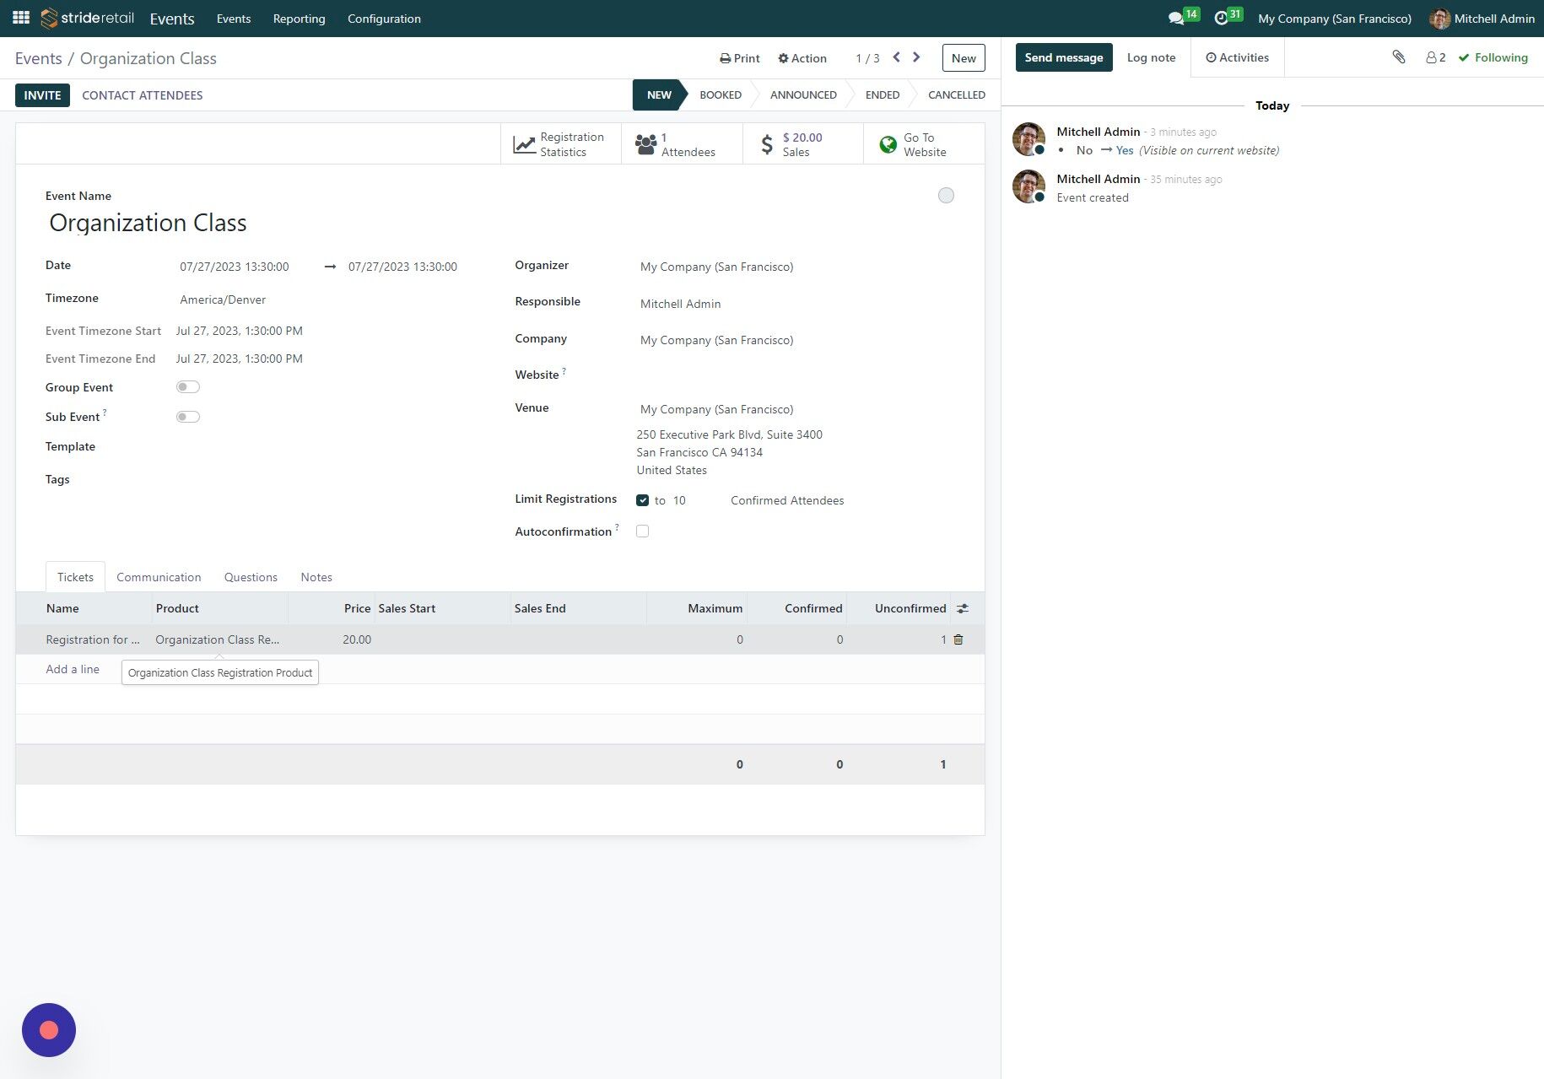Image resolution: width=1544 pixels, height=1079 pixels.
Task: Open Registration Statistics chart button
Action: [561, 144]
